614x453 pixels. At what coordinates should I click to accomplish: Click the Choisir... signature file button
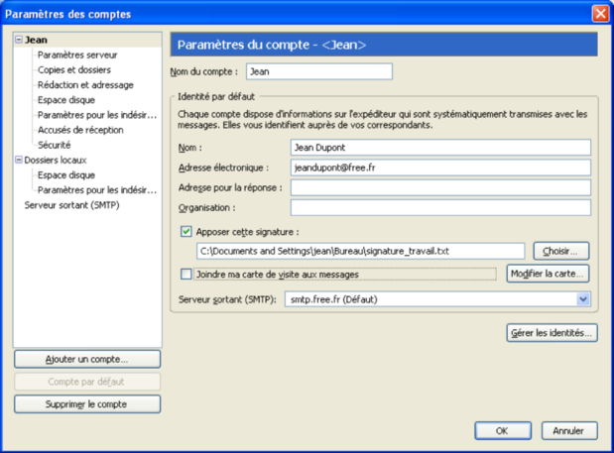click(560, 251)
